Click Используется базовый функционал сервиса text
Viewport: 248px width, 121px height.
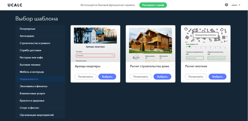click(108, 5)
